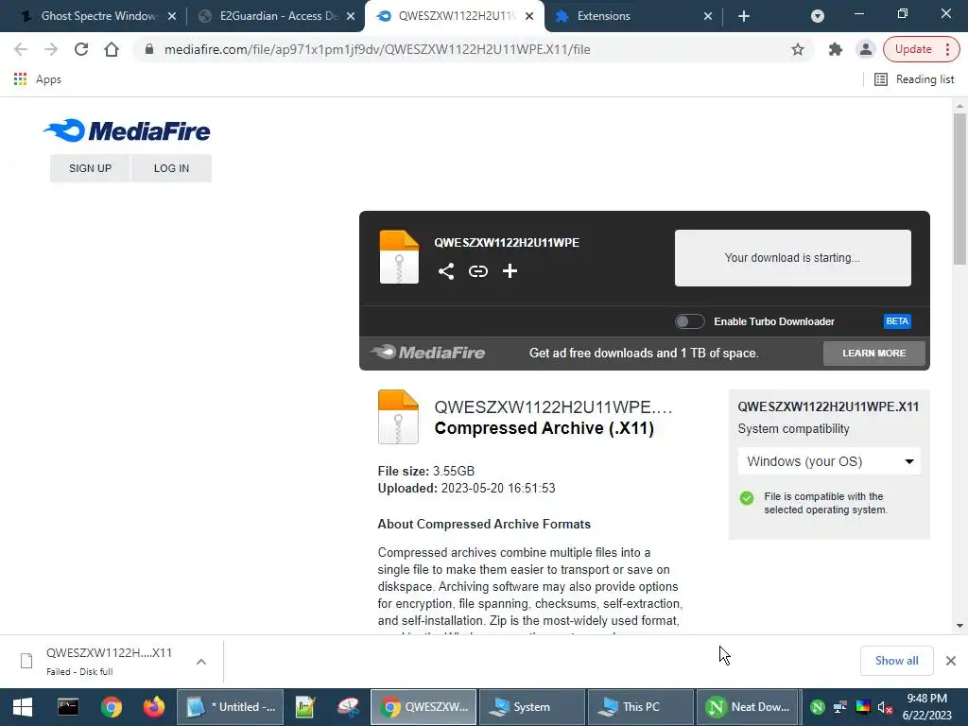Click the forward navigation arrow
The height and width of the screenshot is (726, 968).
pyautogui.click(x=51, y=49)
